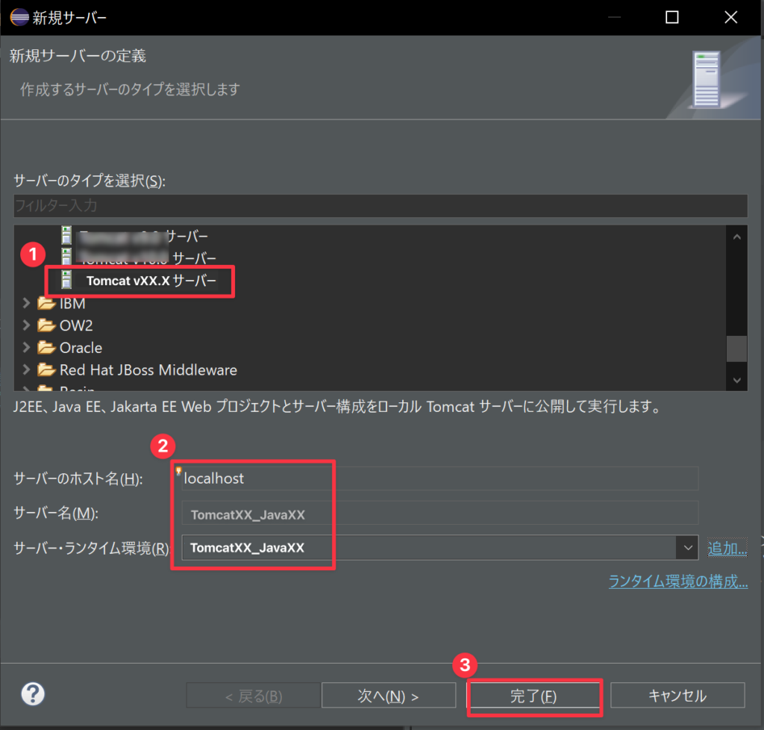Click the OW2 folder icon

pyautogui.click(x=47, y=325)
